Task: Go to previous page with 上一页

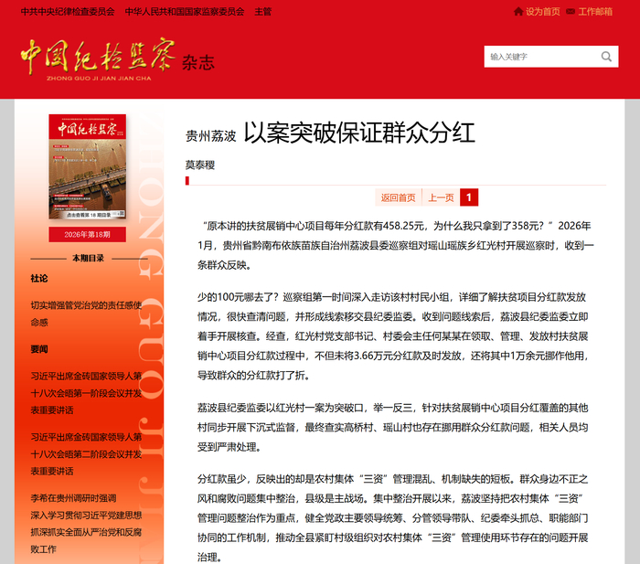Action: tap(441, 197)
